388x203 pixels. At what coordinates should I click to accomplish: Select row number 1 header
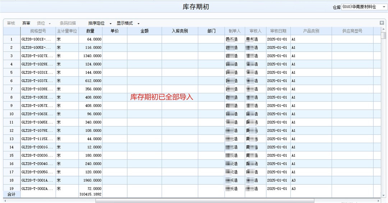[x=11, y=39]
